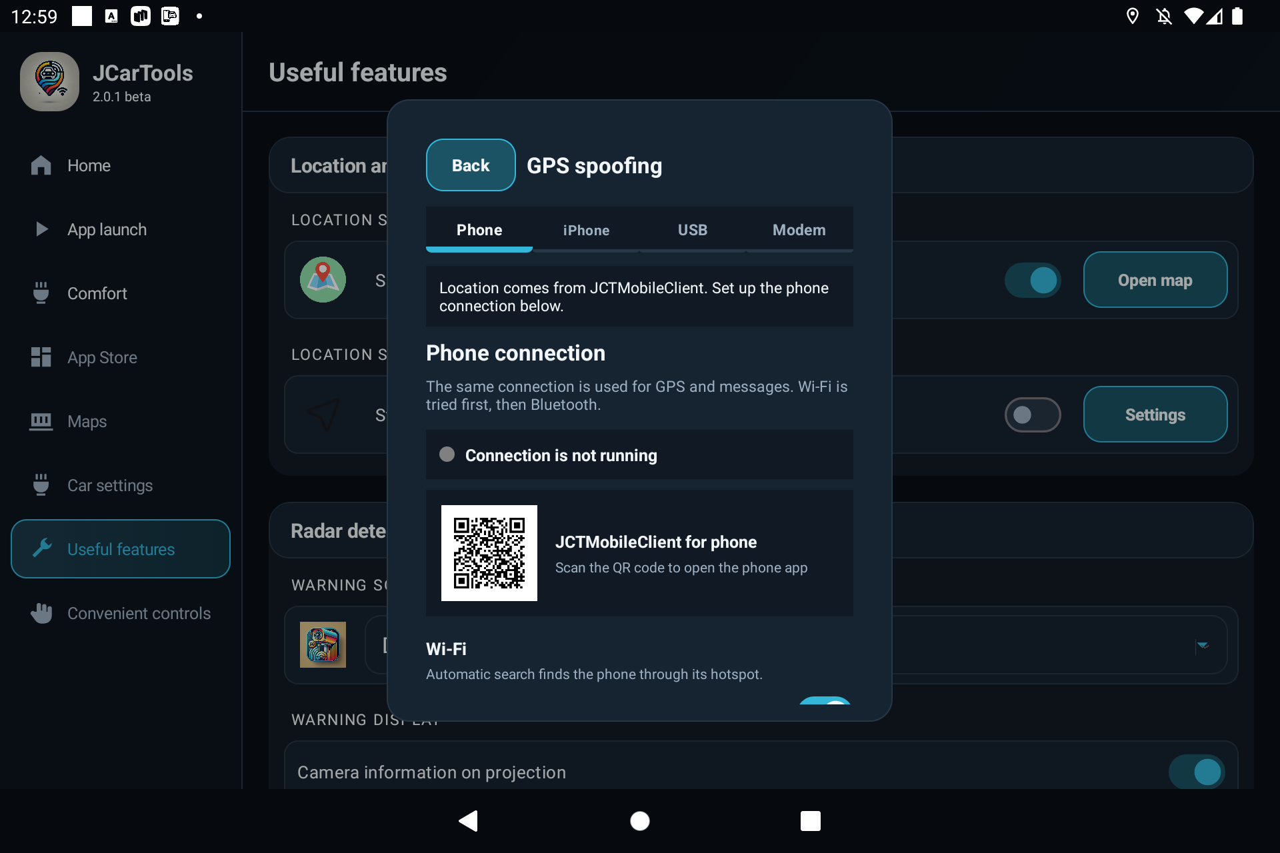Switch to the Modem tab
Viewport: 1280px width, 853px height.
point(799,230)
